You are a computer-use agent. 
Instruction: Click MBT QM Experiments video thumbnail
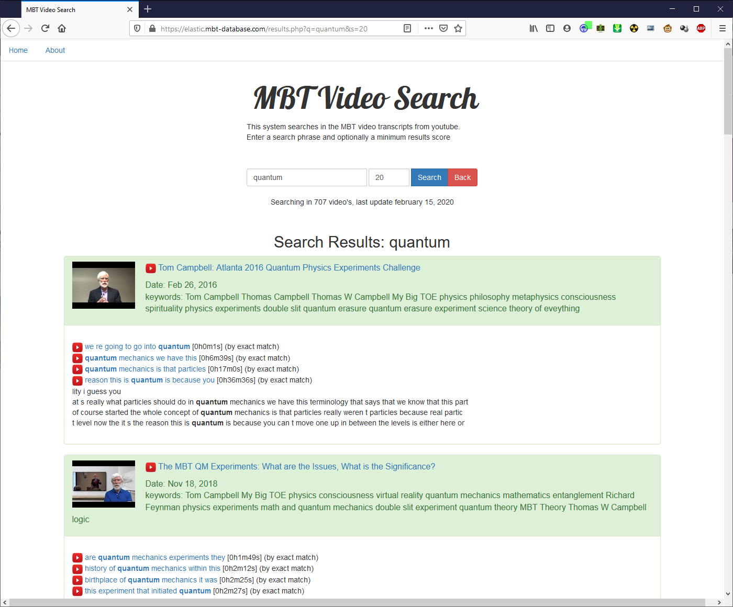(104, 484)
